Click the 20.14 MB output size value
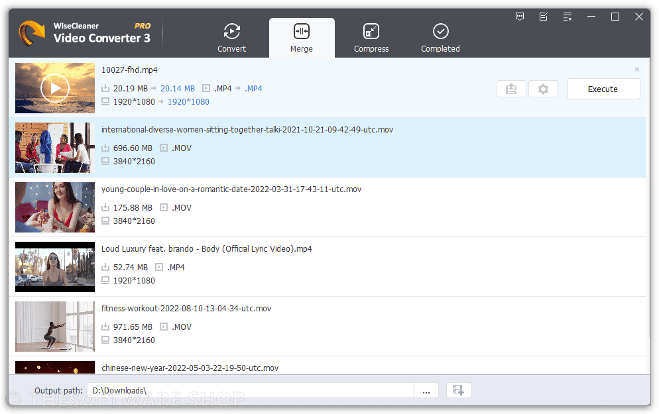 (178, 89)
